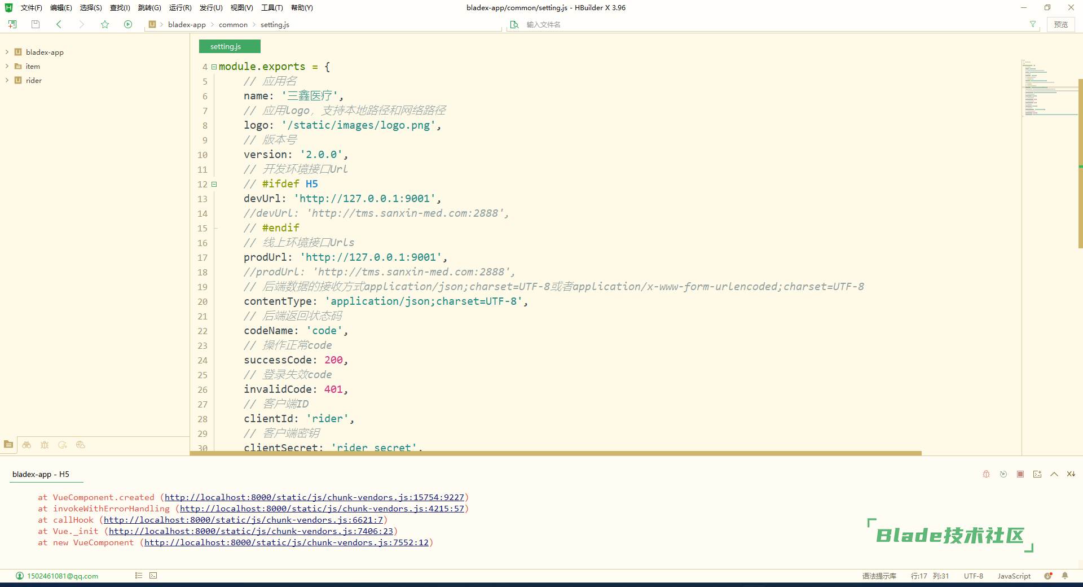
Task: Click the editor vertical scrollbar thumb
Action: pos(1080,164)
